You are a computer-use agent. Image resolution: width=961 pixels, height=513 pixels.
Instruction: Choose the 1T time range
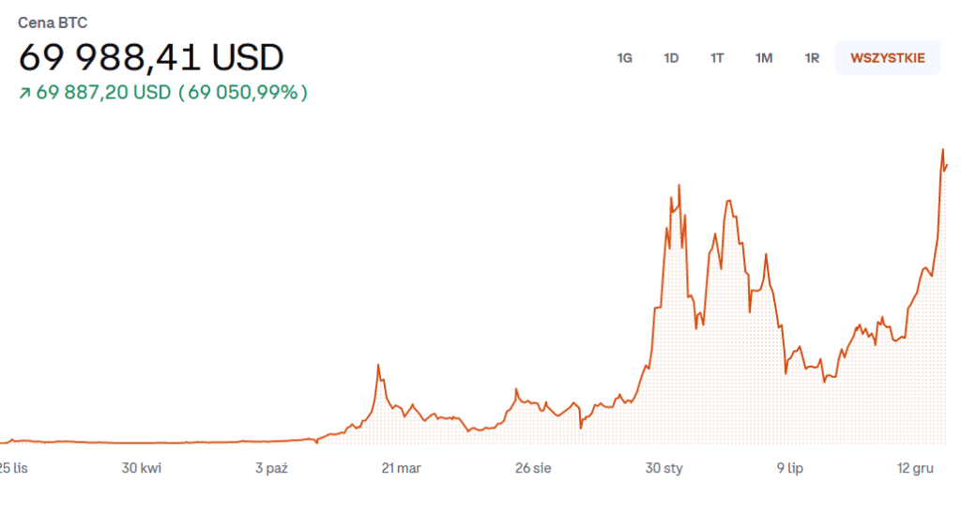717,58
